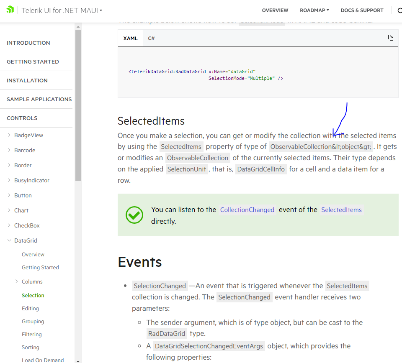Select the XAML code tab
This screenshot has width=402, height=363.
click(x=130, y=38)
